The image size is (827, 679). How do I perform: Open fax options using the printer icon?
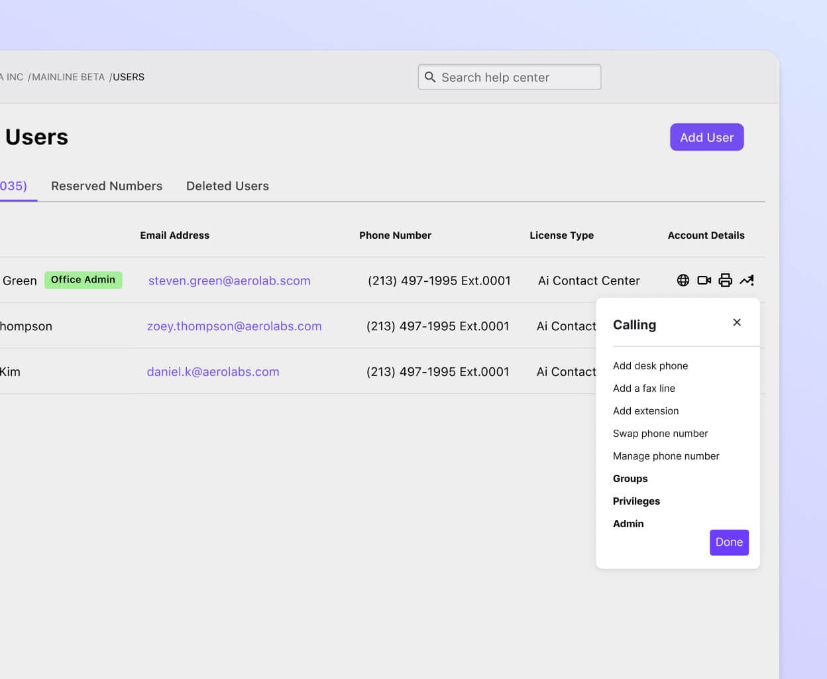[x=725, y=280]
